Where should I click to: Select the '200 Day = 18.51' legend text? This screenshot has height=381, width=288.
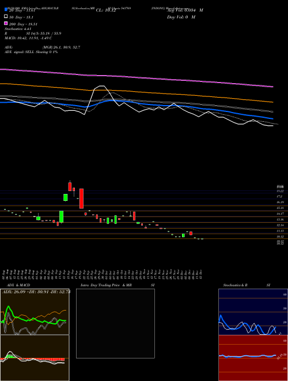pos(23,24)
